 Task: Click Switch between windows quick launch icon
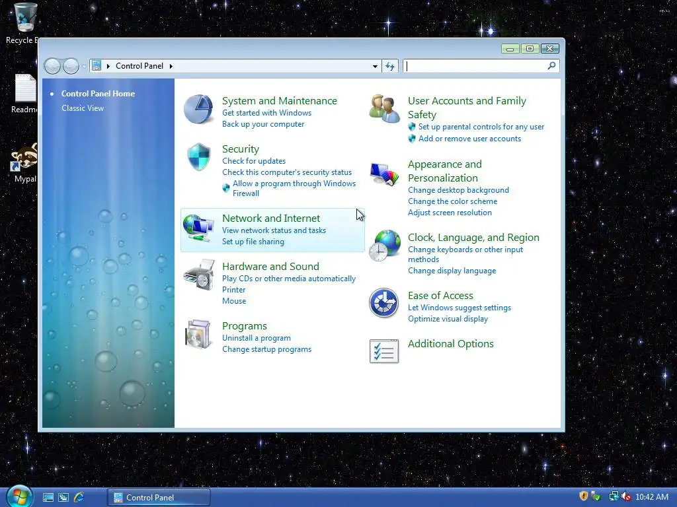pyautogui.click(x=63, y=497)
